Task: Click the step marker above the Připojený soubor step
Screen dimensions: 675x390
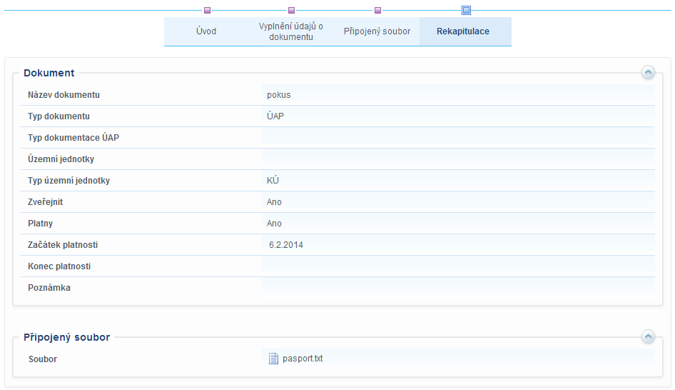Action: [x=377, y=11]
